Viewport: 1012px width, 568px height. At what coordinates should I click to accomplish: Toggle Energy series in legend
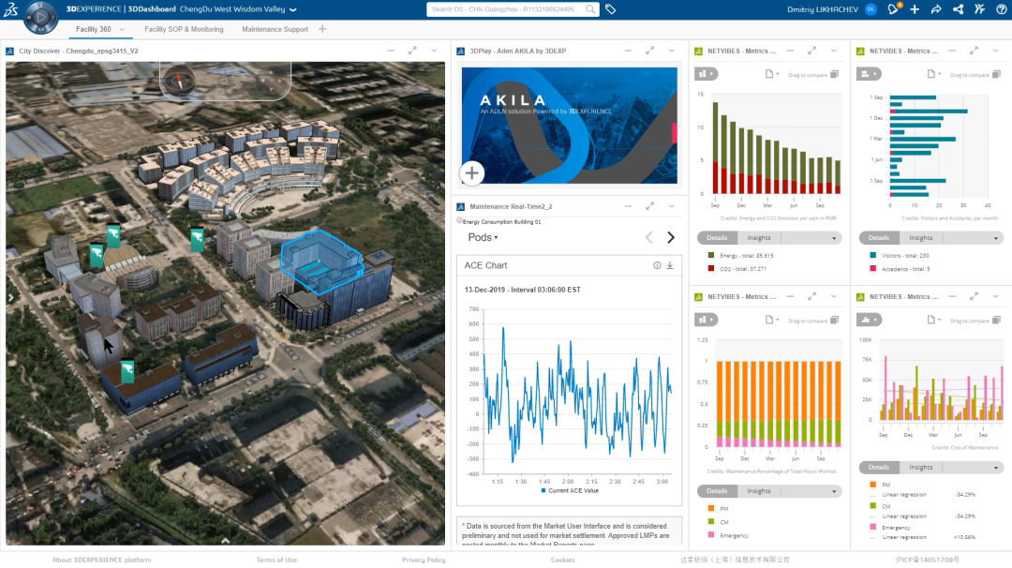point(711,255)
